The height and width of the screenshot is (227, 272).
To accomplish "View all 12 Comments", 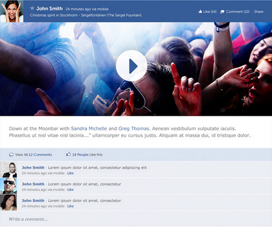I will (x=40, y=155).
